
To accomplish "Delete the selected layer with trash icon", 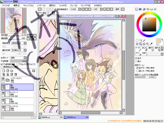I will coord(16,74).
